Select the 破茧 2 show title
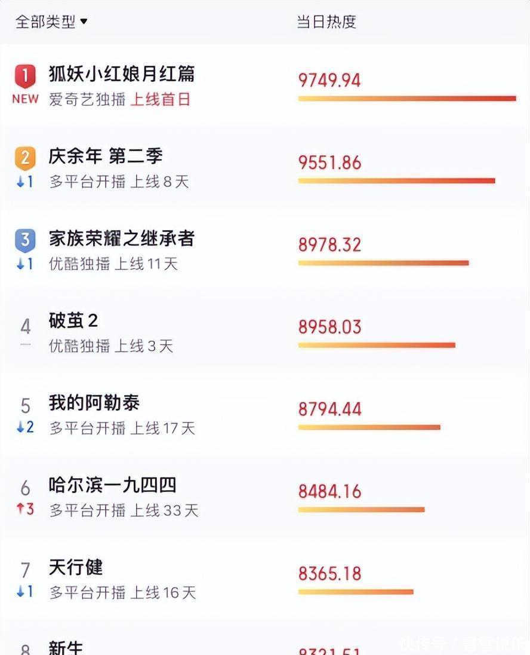 73,321
